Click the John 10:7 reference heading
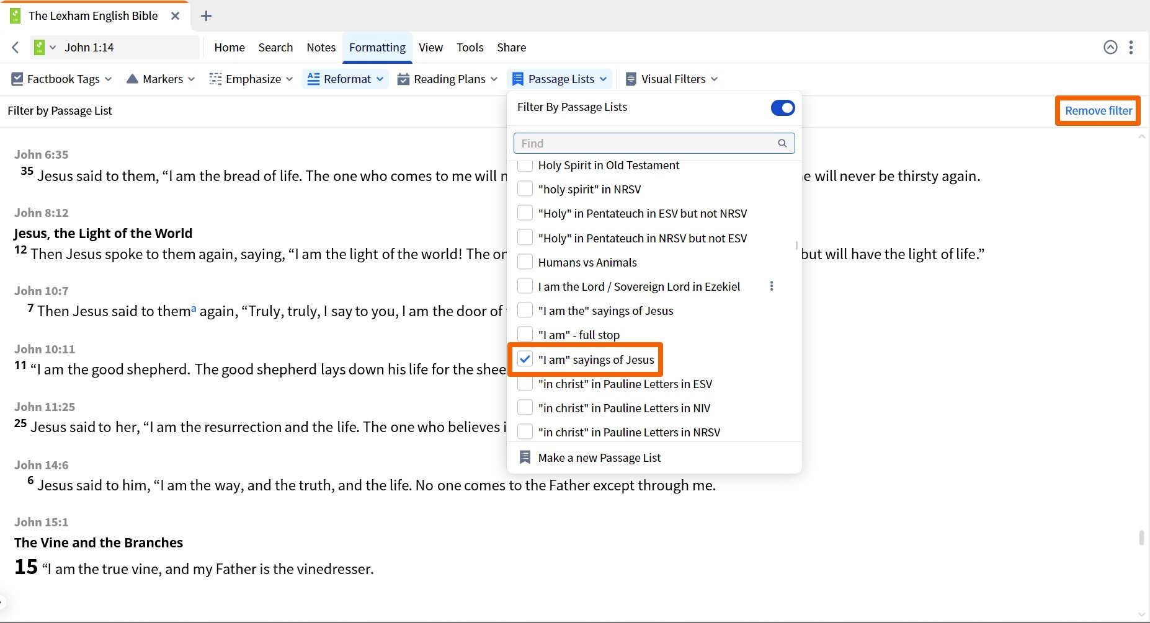1150x623 pixels. click(x=42, y=291)
